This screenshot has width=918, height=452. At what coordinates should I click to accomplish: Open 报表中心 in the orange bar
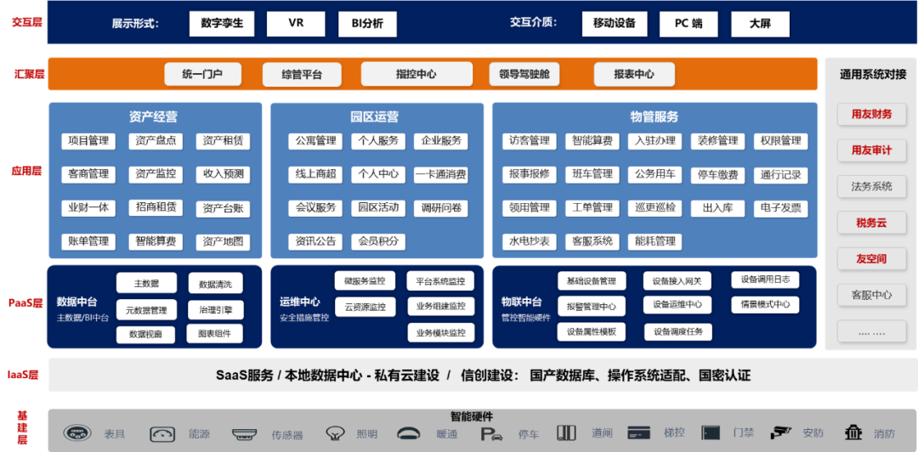(x=634, y=75)
